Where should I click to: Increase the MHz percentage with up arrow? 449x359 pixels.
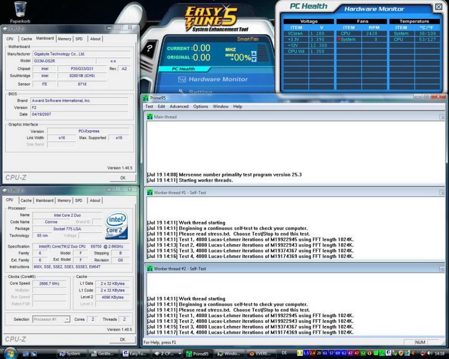254,53
